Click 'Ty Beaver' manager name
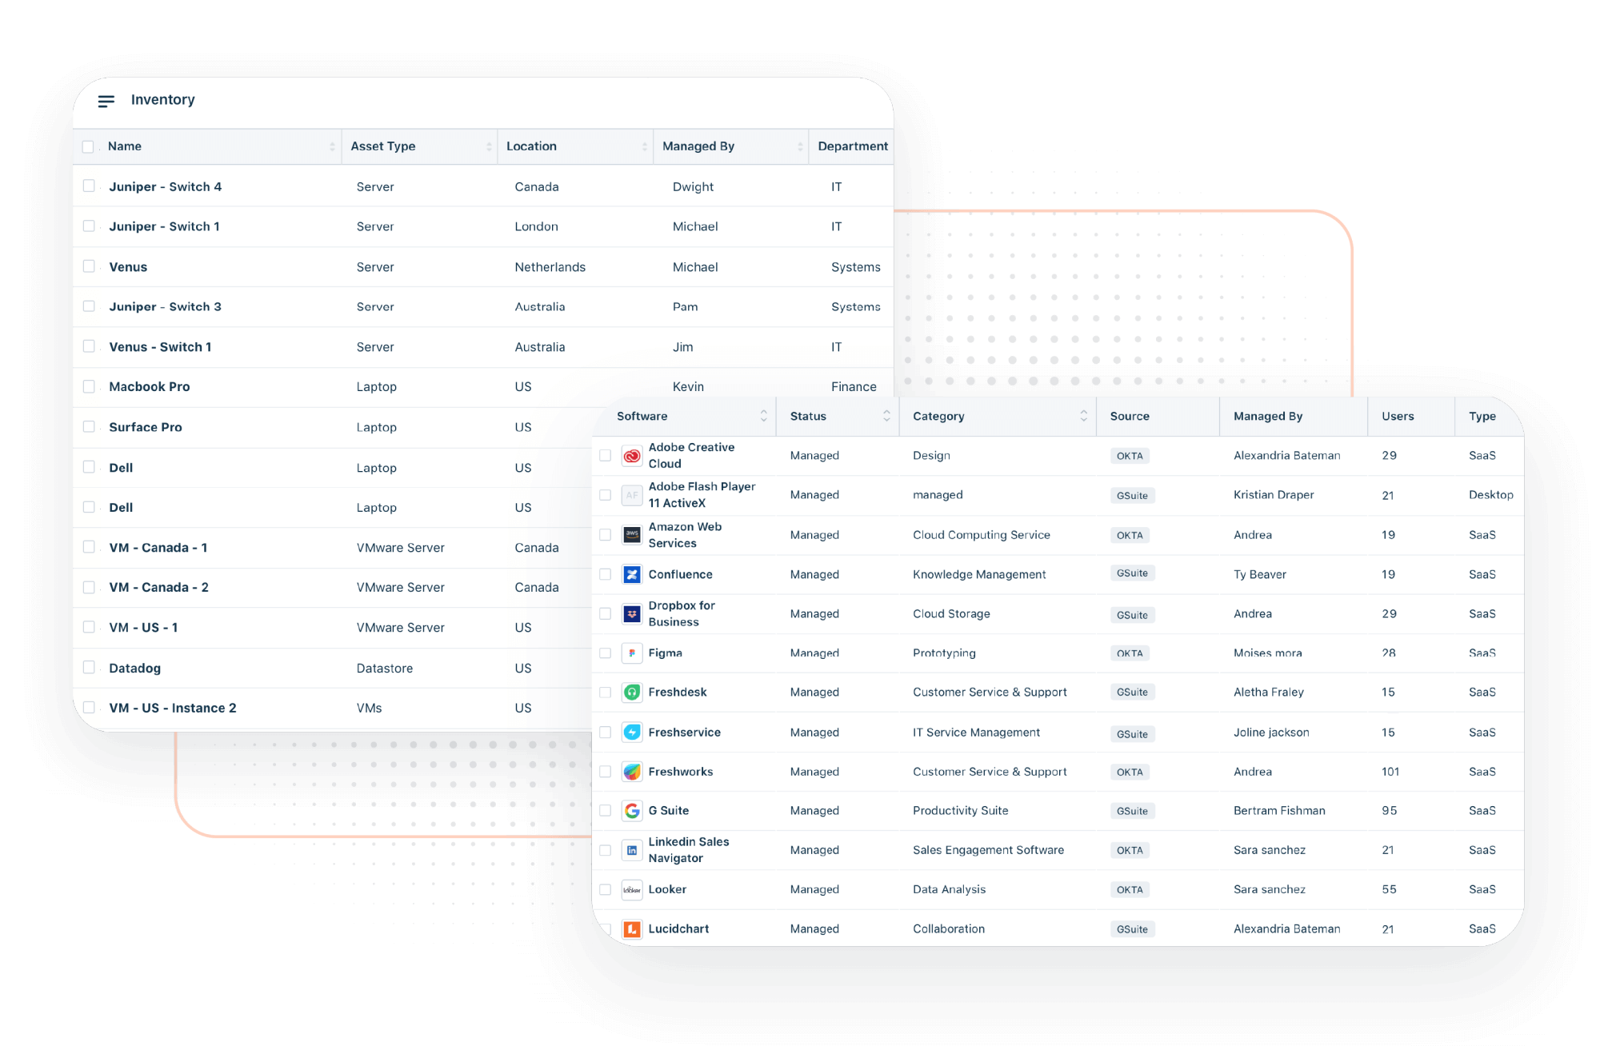Screen dimensions: 1600x1050 coord(1260,574)
